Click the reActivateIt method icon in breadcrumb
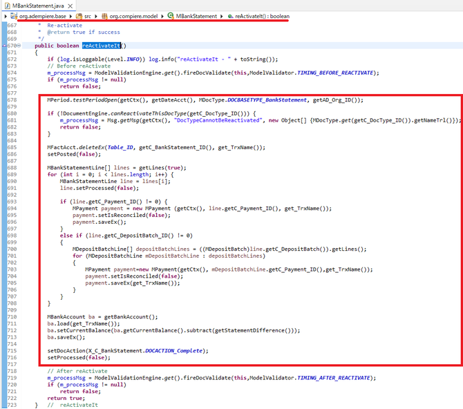This screenshot has width=463, height=409. [x=230, y=17]
